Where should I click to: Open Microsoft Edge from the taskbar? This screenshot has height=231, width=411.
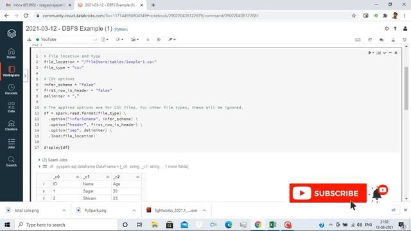pyautogui.click(x=229, y=225)
